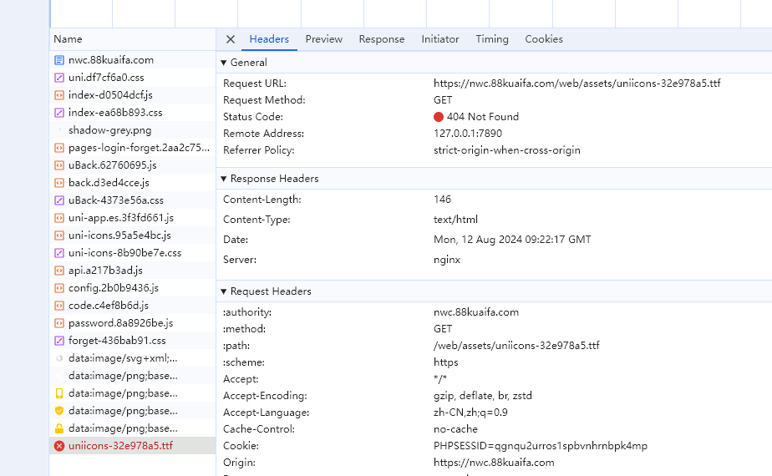Screen dimensions: 772x476
Task: Collapse the Request Headers section
Action: (224, 291)
